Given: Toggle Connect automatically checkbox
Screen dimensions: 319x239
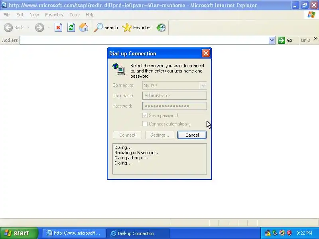Looking at the screenshot, I should coord(145,124).
